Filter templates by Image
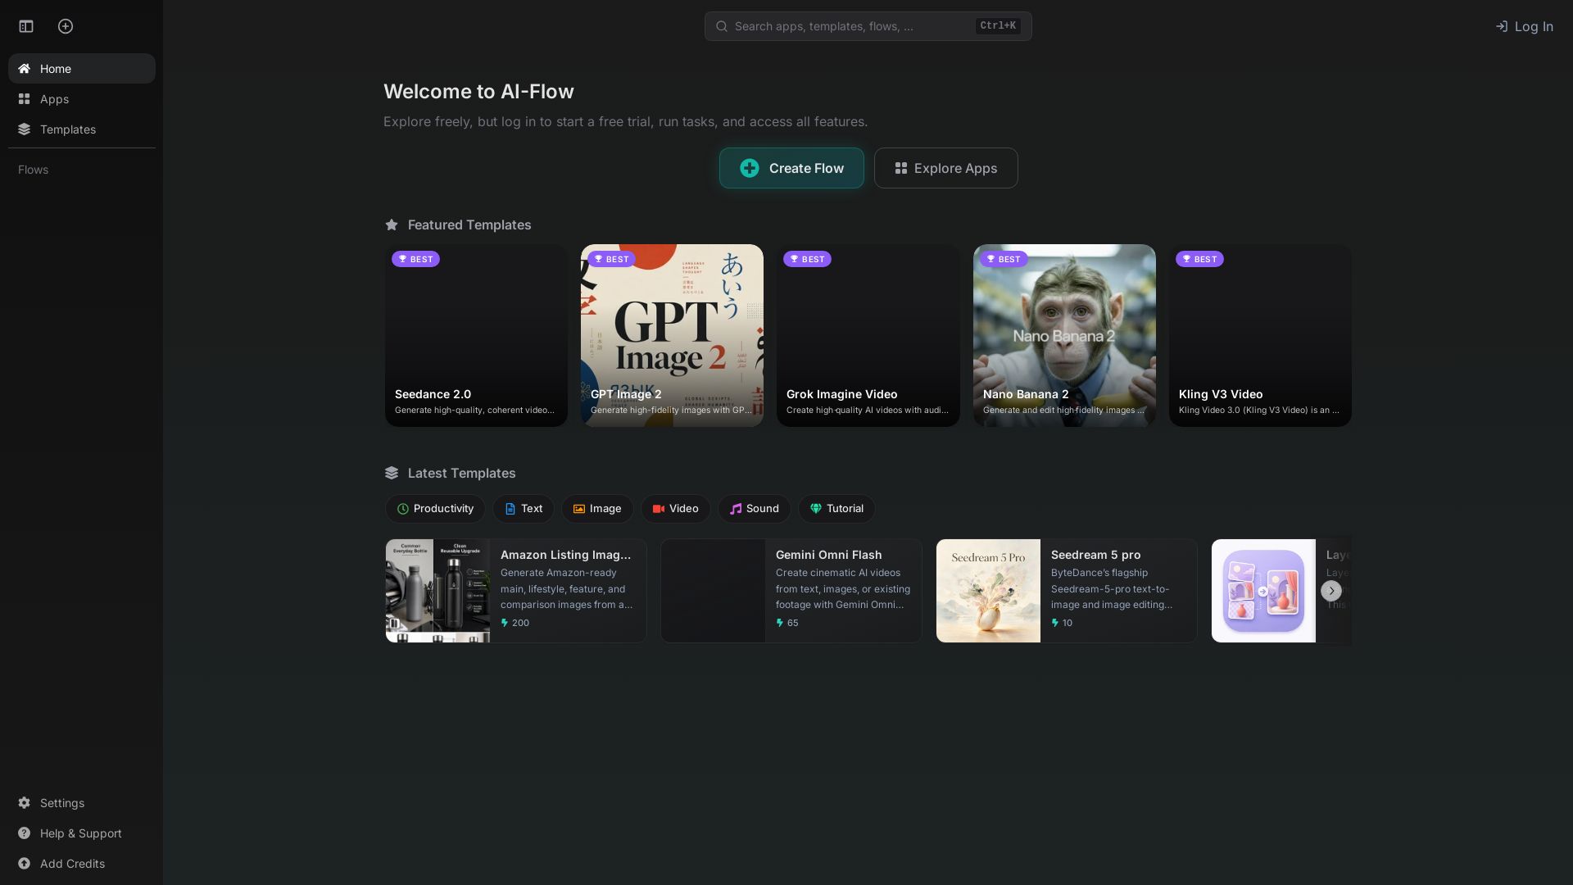This screenshot has width=1573, height=885. pyautogui.click(x=597, y=509)
